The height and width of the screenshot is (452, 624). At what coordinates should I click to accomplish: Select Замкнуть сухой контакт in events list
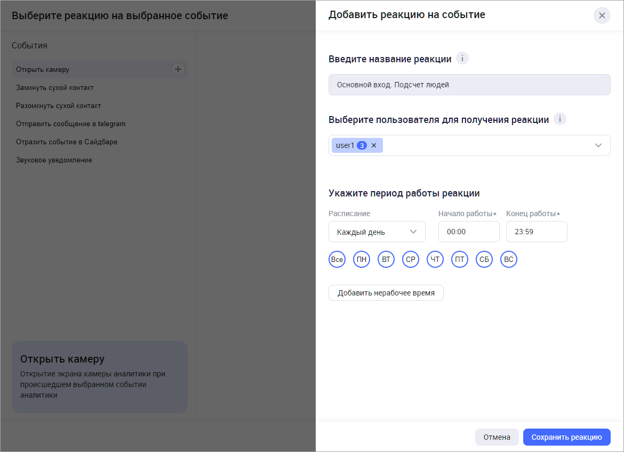point(55,87)
